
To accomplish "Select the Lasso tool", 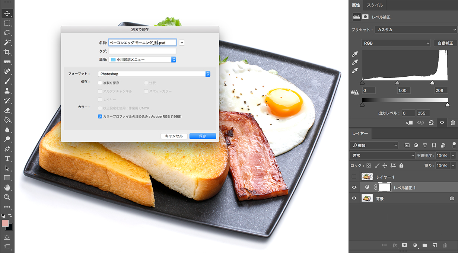I will pyautogui.click(x=7, y=33).
